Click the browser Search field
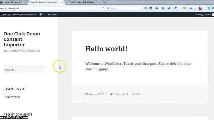 pos(124,8)
